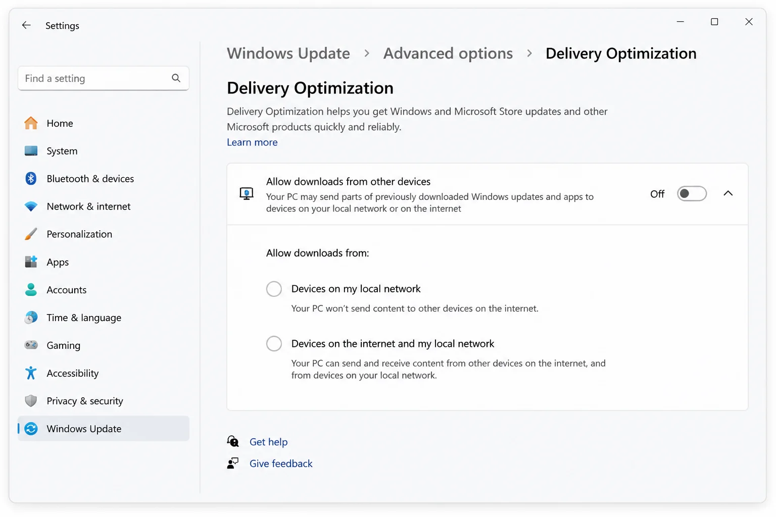Click the Delivery Optimization breadcrumb
Image resolution: width=776 pixels, height=517 pixels.
621,54
